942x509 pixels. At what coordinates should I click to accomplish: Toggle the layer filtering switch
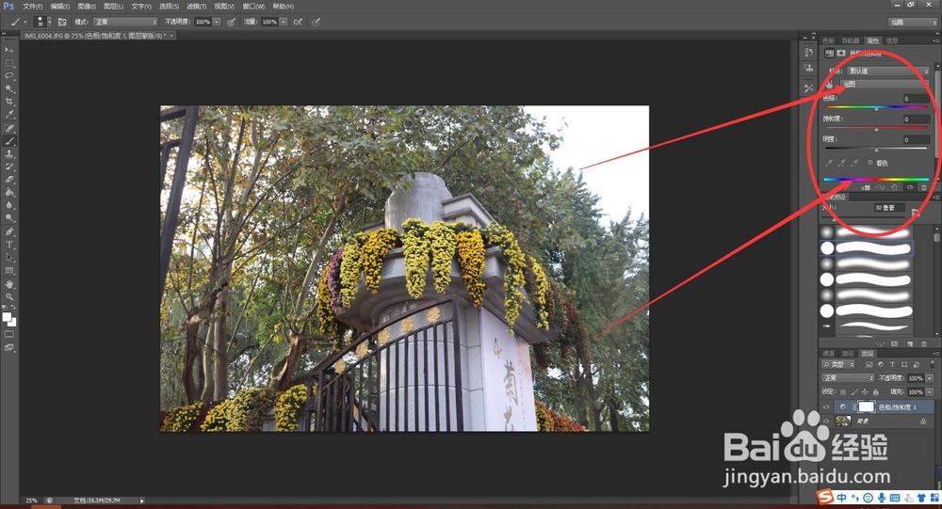pyautogui.click(x=933, y=364)
